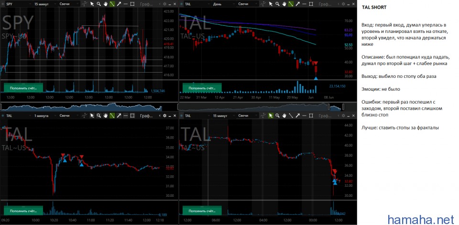Select cursor pointer in TAL 15-minute chart
Image resolution: width=459 pixels, height=225 pixels.
tap(271, 116)
